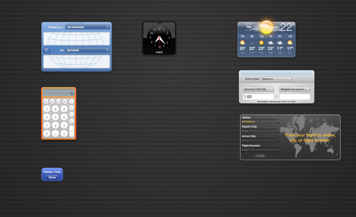Click the mr memory recall key
Screen dimensions: 356x217
(x=65, y=101)
